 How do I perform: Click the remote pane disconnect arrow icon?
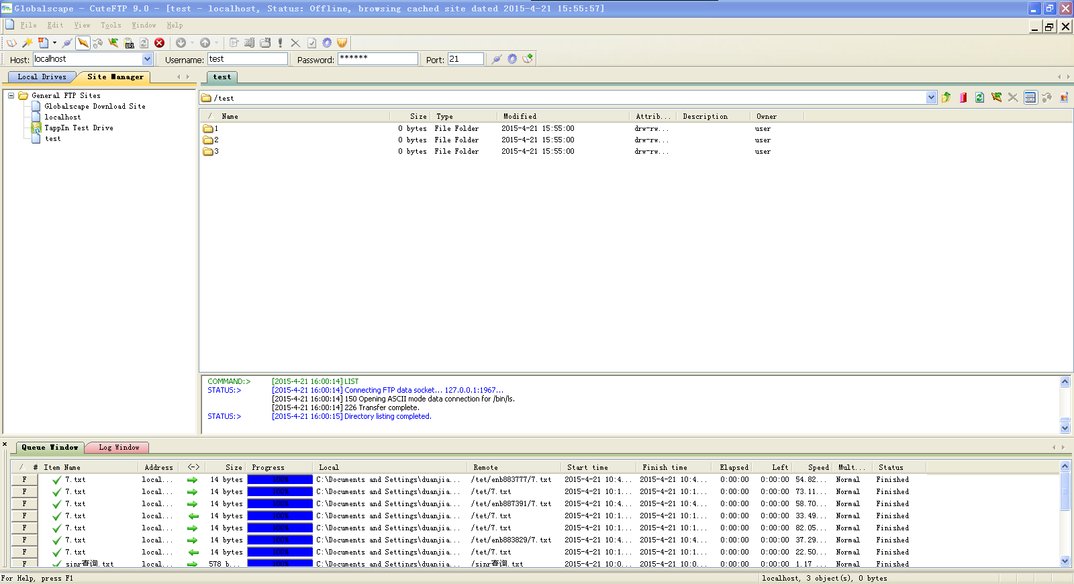tap(996, 98)
